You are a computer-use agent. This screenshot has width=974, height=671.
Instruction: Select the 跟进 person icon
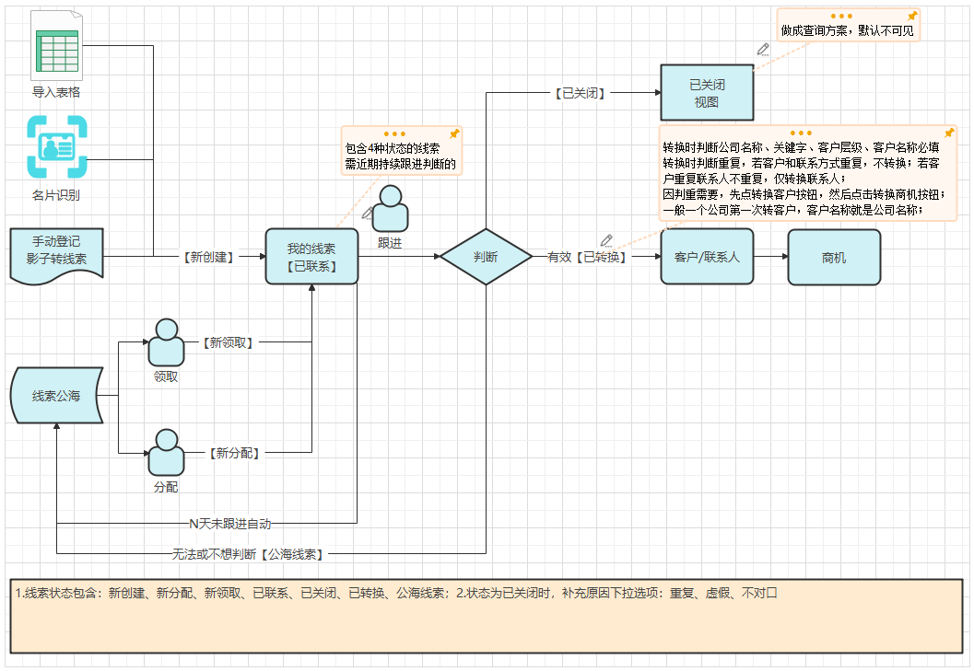(390, 209)
